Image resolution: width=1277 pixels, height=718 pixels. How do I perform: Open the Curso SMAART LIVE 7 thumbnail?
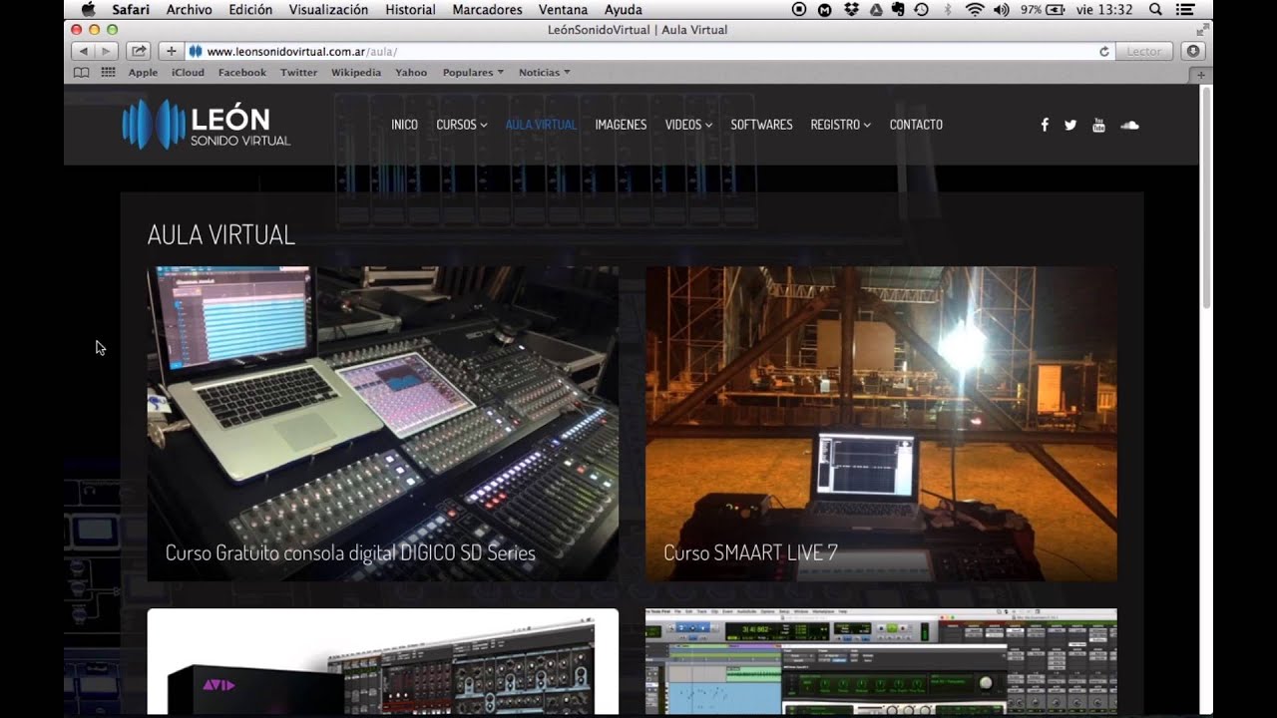coord(881,424)
